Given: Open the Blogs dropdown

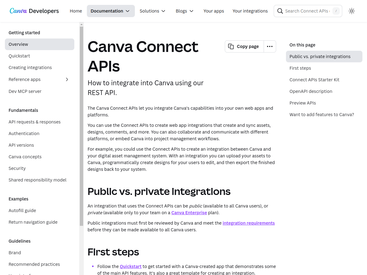Looking at the screenshot, I should point(184,11).
